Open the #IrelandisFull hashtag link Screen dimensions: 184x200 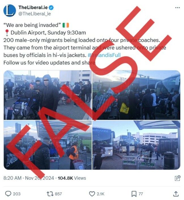coord(104,55)
